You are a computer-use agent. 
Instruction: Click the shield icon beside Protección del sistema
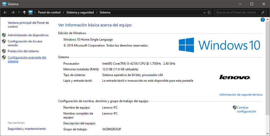pyautogui.click(x=4, y=51)
